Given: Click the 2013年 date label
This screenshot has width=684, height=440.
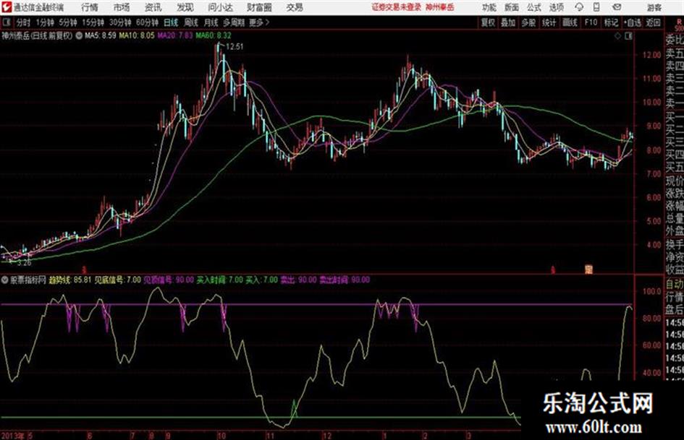Looking at the screenshot, I should 12,436.
